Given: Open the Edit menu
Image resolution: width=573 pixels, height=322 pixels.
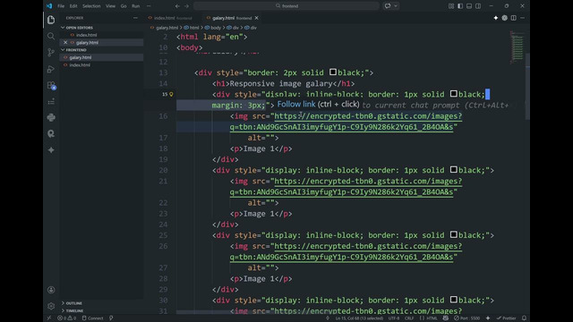Looking at the screenshot, I should pyautogui.click(x=73, y=6).
